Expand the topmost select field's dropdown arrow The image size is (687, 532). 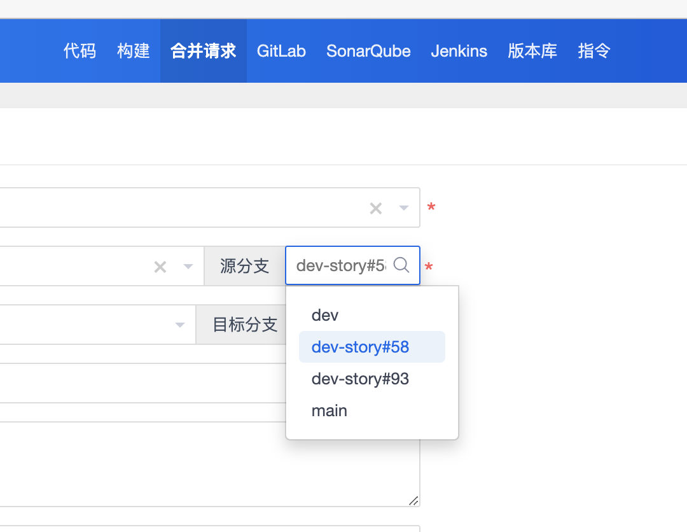(x=404, y=208)
